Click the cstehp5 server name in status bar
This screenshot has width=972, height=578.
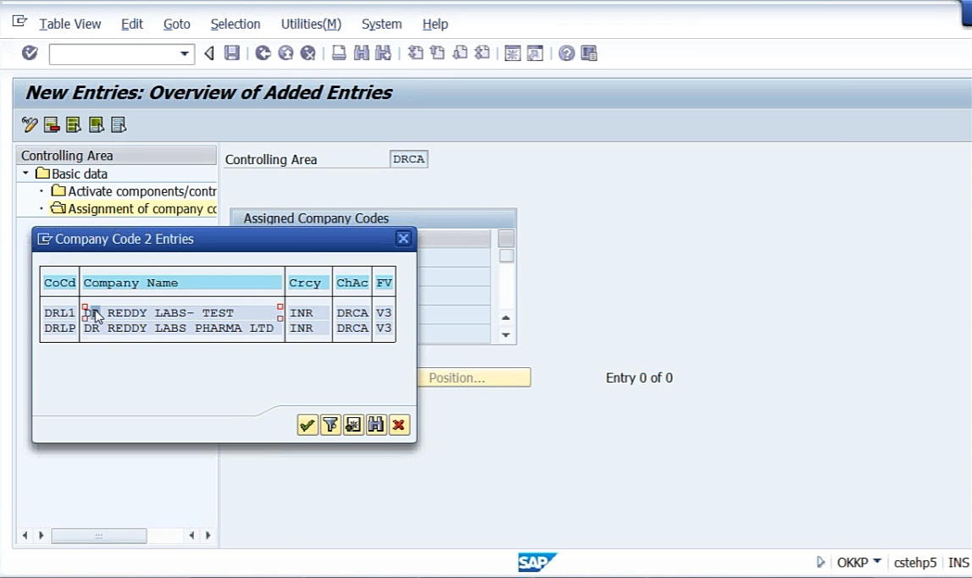pos(915,563)
